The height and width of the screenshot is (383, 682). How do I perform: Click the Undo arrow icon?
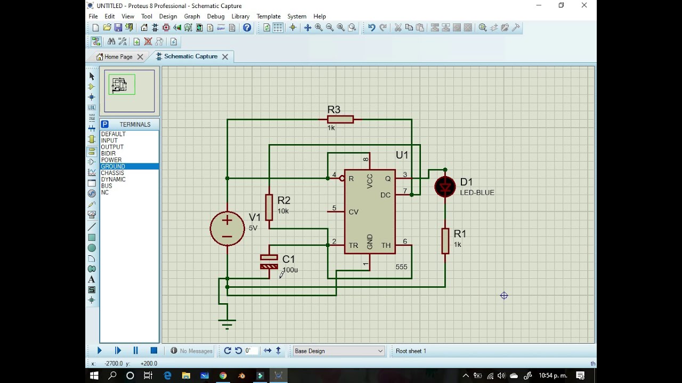[371, 28]
